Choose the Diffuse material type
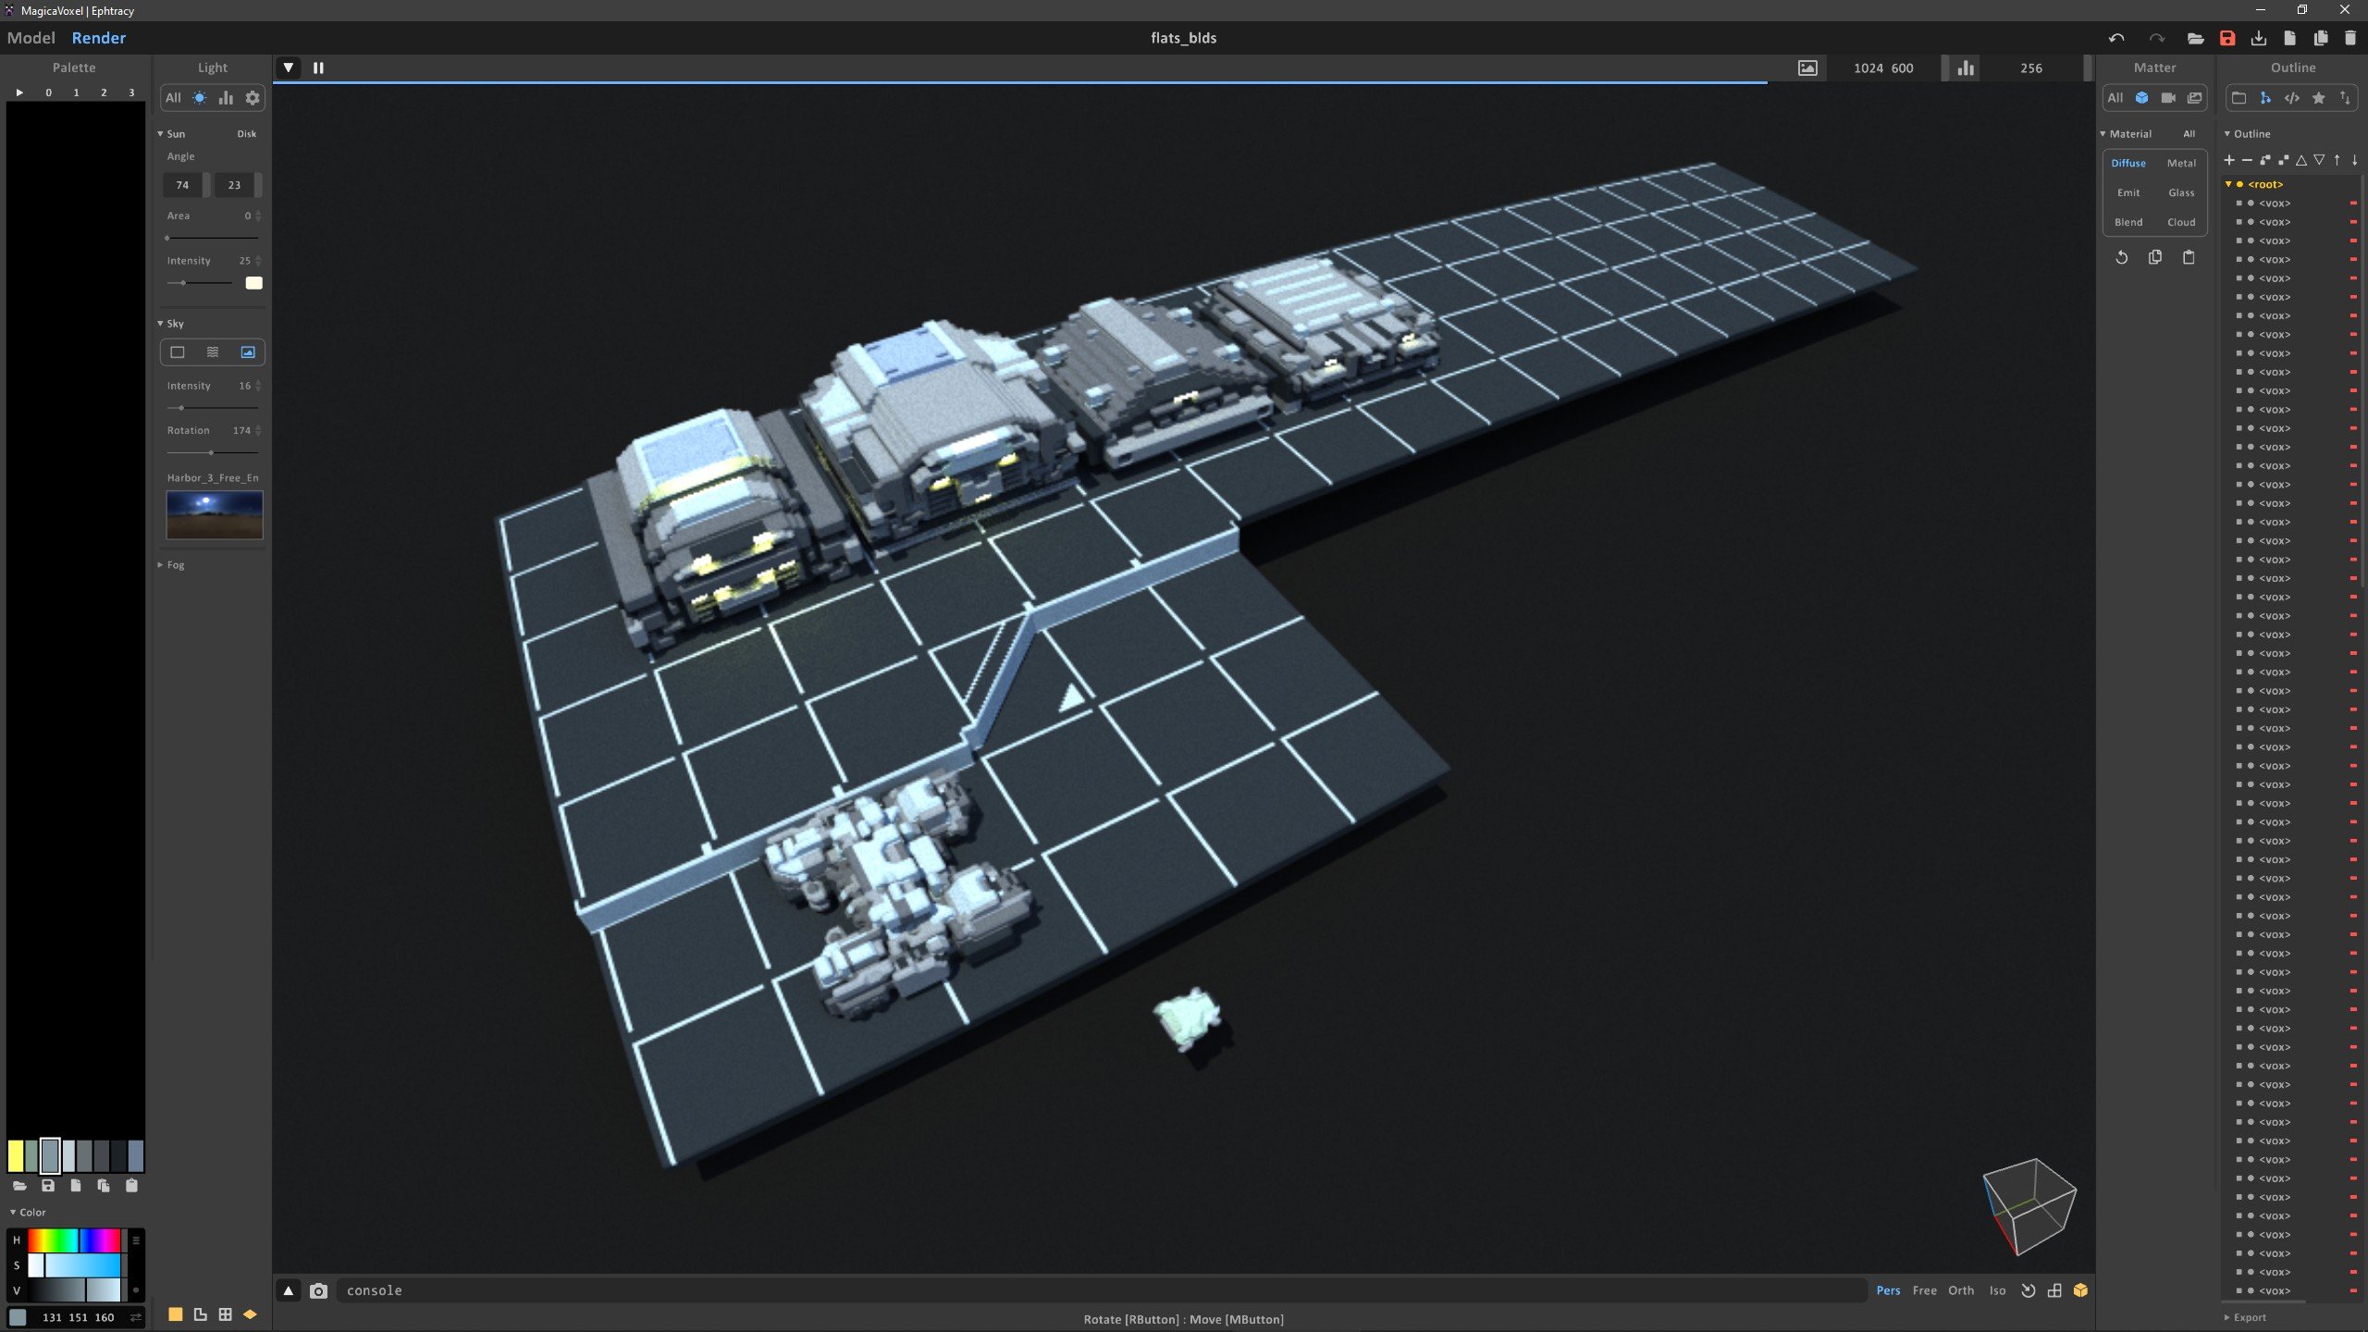 [x=2128, y=163]
